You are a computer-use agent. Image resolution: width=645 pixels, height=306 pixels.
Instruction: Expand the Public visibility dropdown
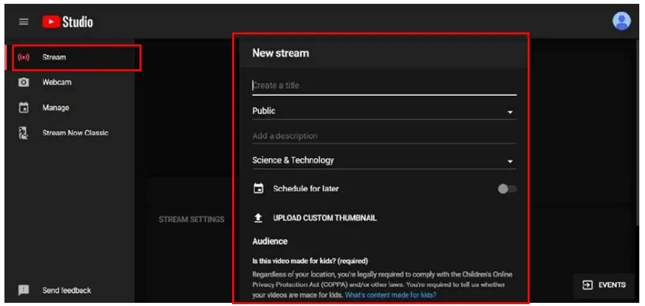tap(384, 111)
